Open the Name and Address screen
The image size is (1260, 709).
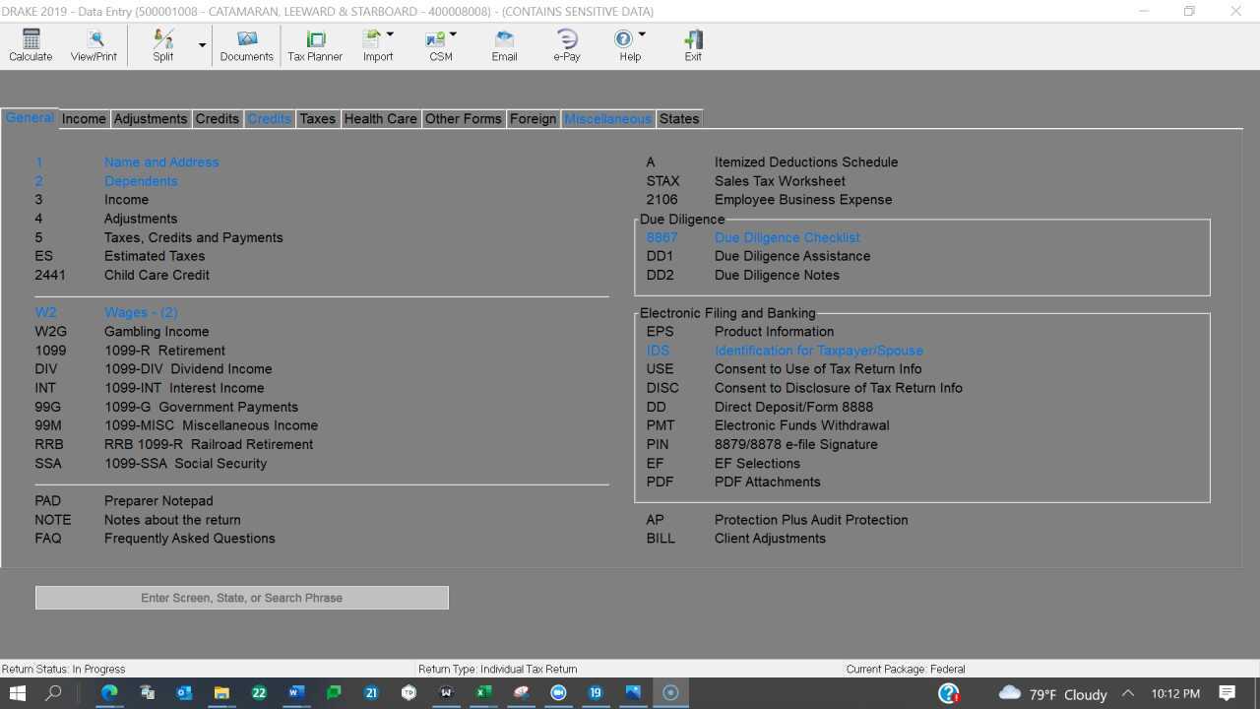click(161, 162)
